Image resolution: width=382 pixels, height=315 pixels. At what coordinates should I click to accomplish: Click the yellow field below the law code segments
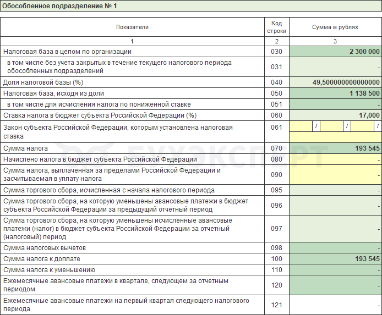click(335, 137)
